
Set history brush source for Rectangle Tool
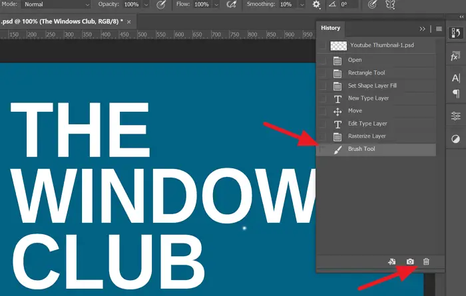click(322, 73)
